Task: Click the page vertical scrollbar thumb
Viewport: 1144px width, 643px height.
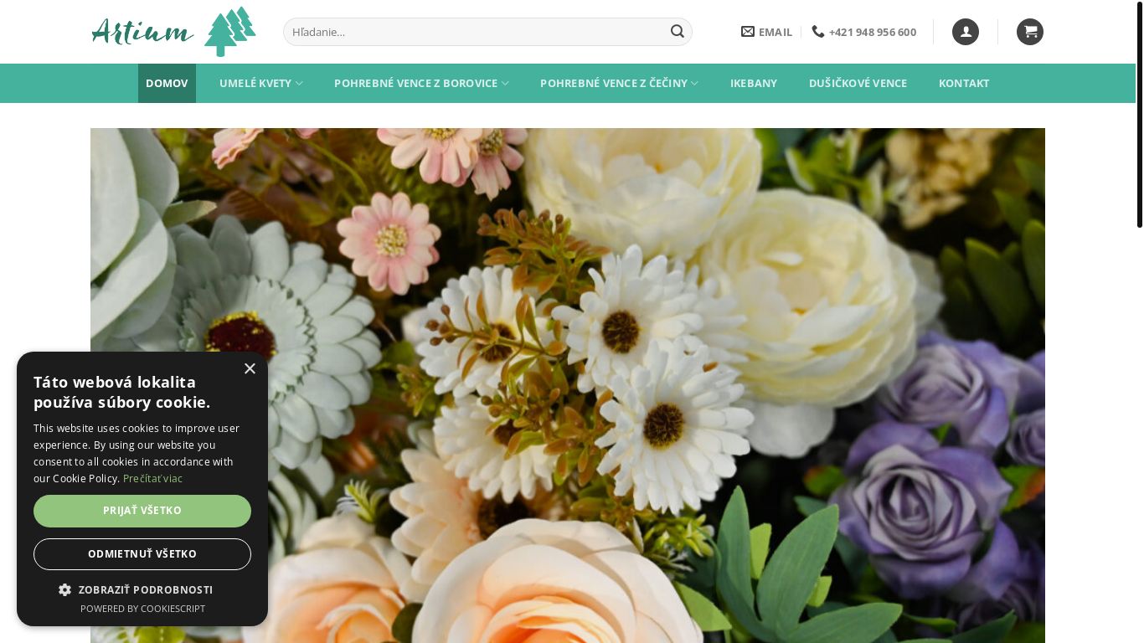Action: click(x=1139, y=115)
